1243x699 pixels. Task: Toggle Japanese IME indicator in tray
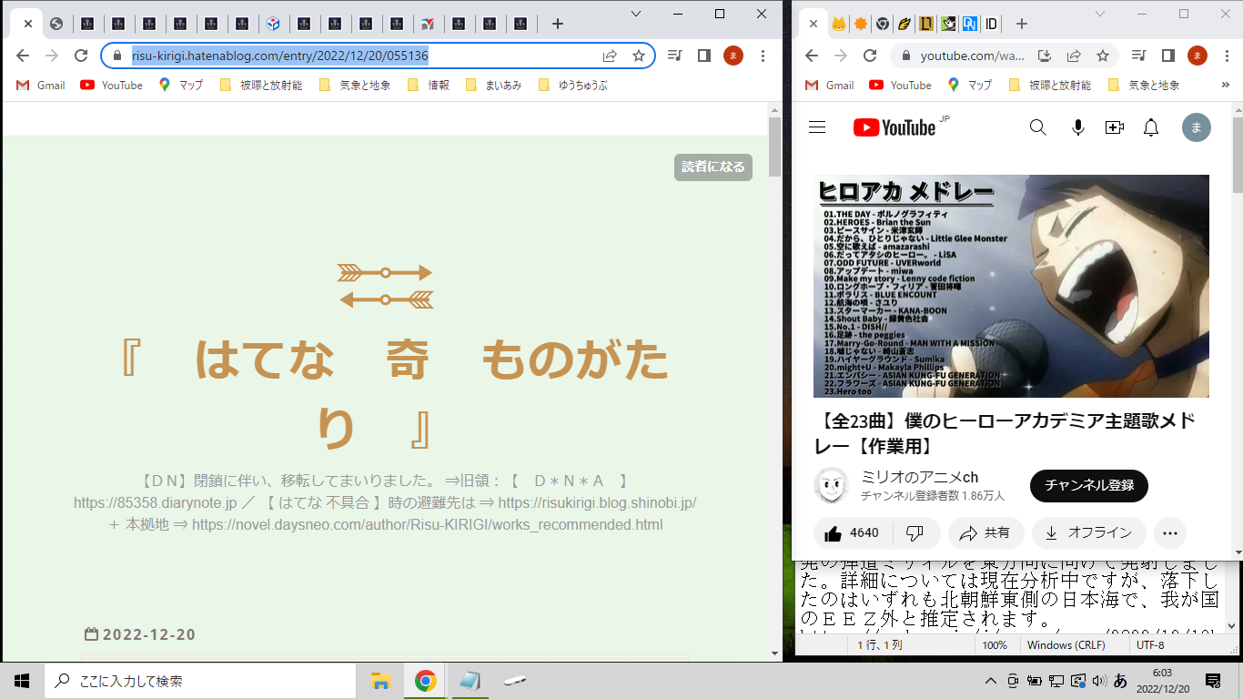coord(1121,681)
